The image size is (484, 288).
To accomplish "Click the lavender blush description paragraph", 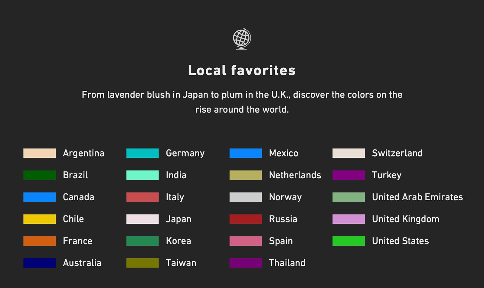I will pos(242,102).
